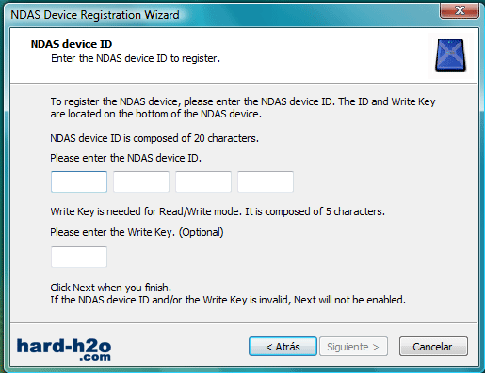Click the wizard title bar text
This screenshot has width=485, height=373.
pyautogui.click(x=95, y=15)
